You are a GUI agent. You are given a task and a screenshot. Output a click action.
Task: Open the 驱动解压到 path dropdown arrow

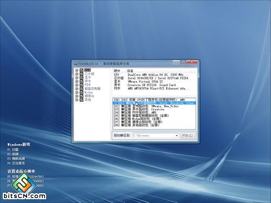pyautogui.click(x=177, y=136)
